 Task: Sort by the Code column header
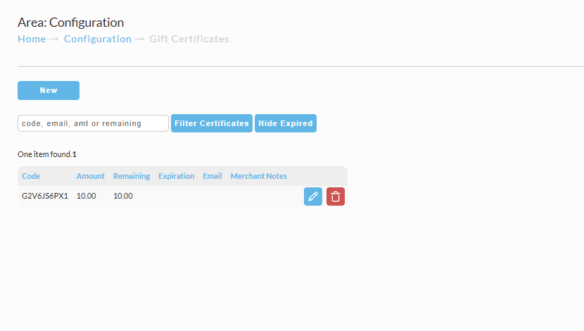coord(31,176)
